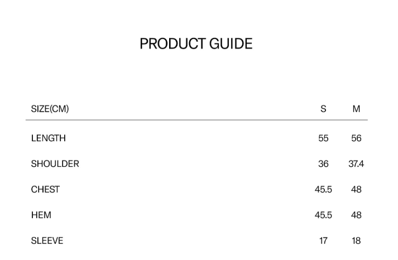
Task: Click the SLEEVE value 18
Action: pos(356,241)
